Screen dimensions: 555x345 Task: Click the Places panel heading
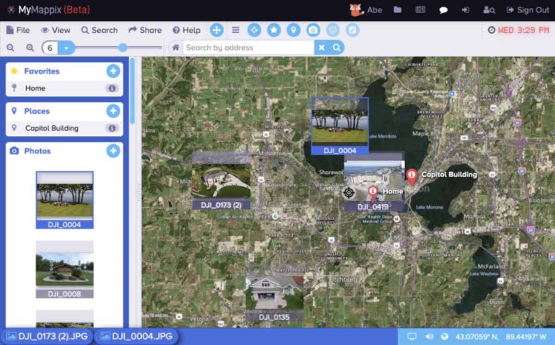click(37, 111)
